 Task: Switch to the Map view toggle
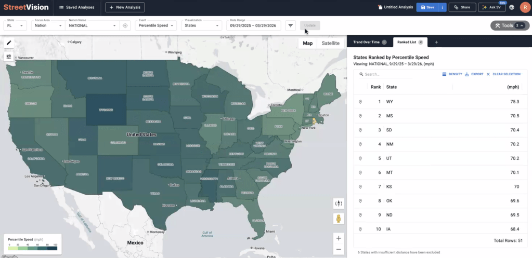point(308,43)
